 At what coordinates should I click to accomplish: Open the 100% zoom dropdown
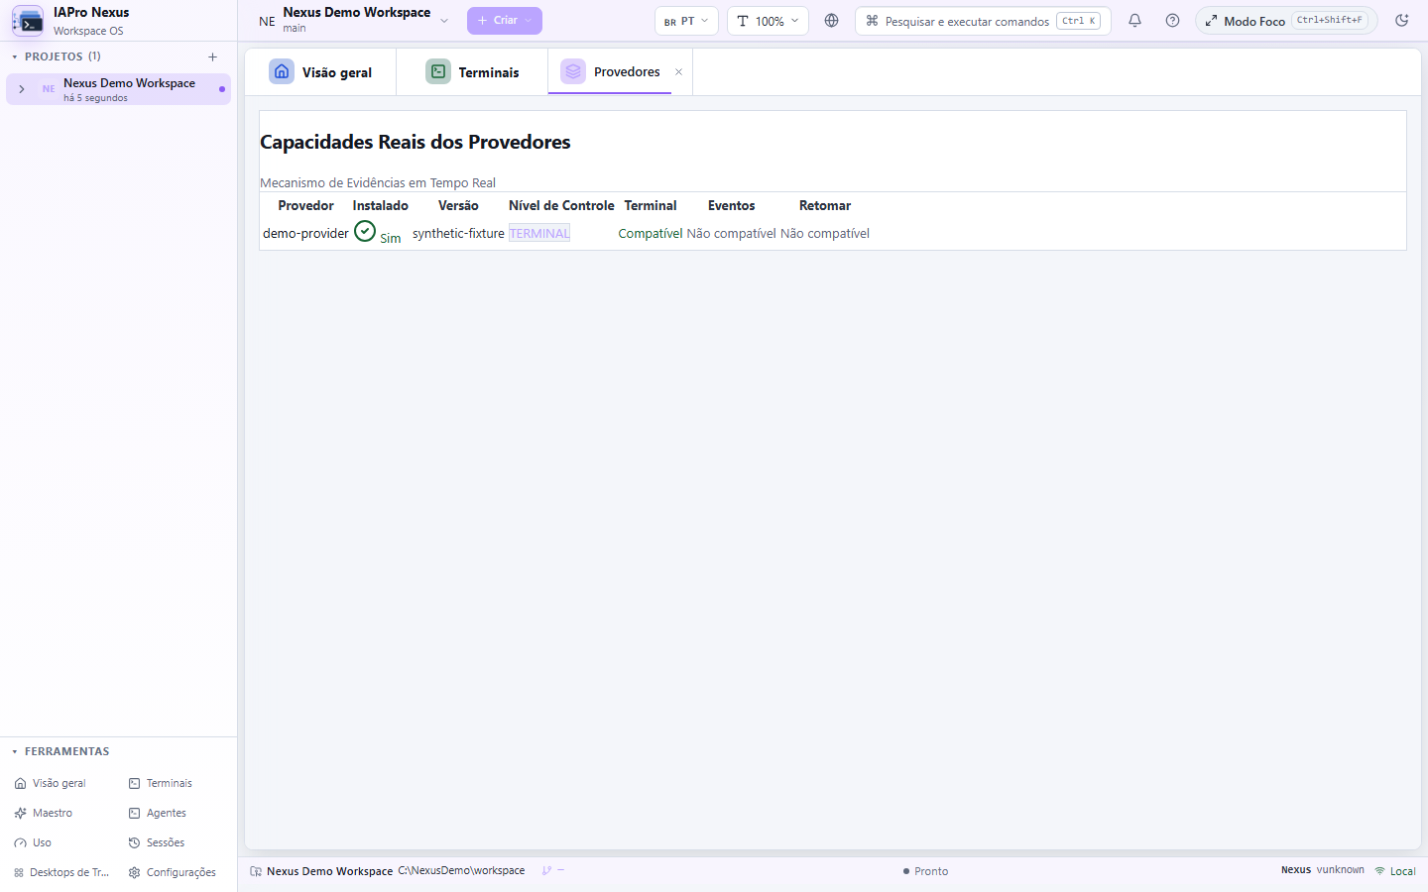[768, 21]
